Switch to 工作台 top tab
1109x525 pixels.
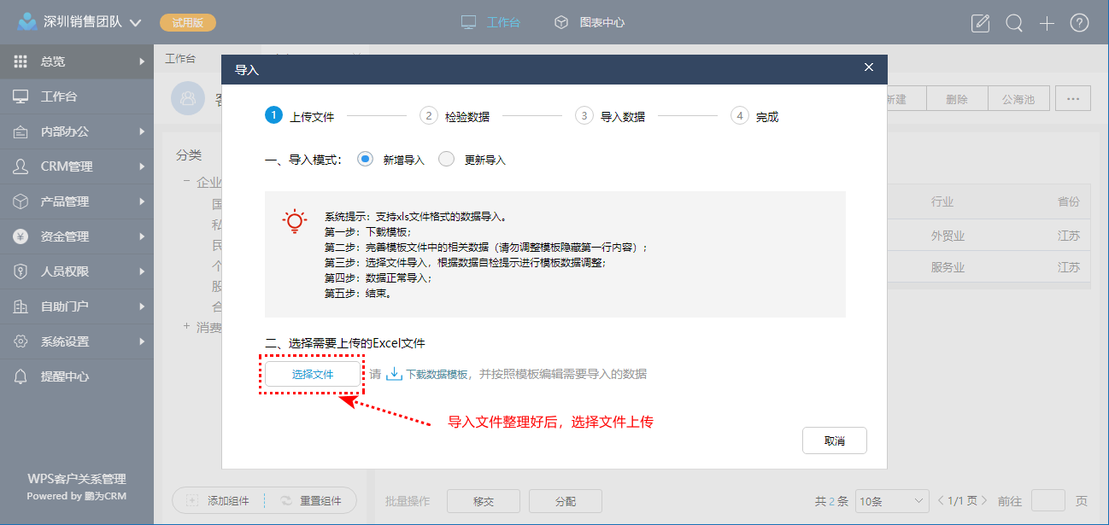pyautogui.click(x=491, y=22)
